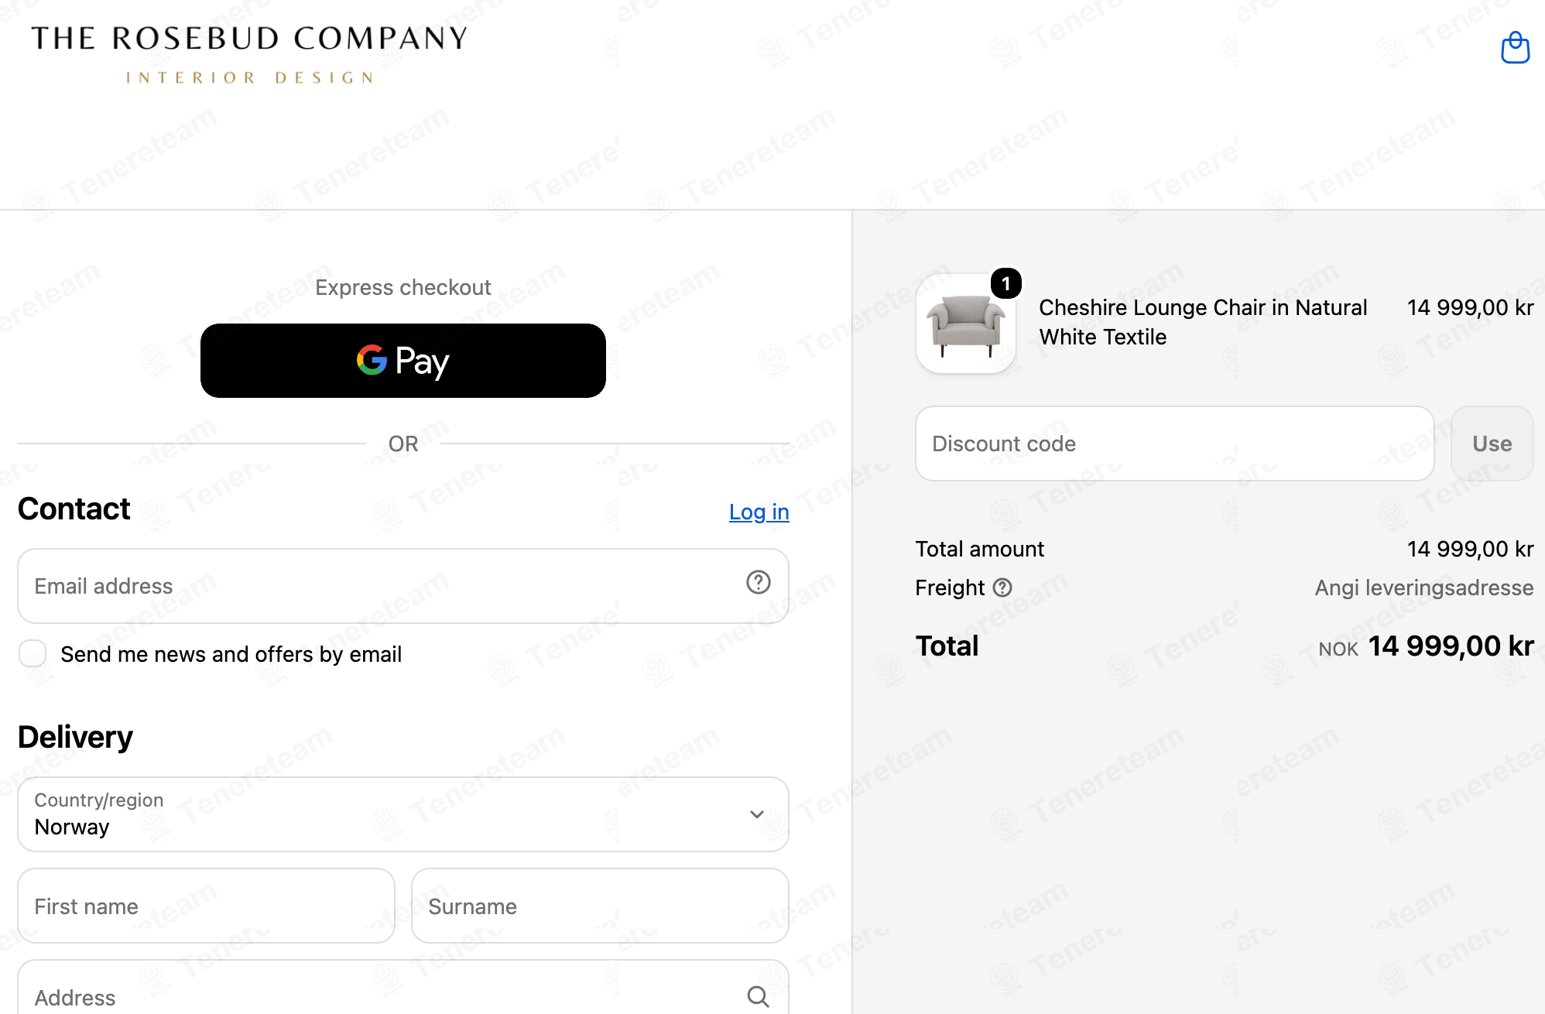Viewport: 1545px width, 1014px height.
Task: Expand the Country/region dropdown chevron
Action: [x=757, y=814]
